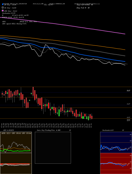
Task: Open the MACD histogram sub-chart
Action: pos(16,163)
